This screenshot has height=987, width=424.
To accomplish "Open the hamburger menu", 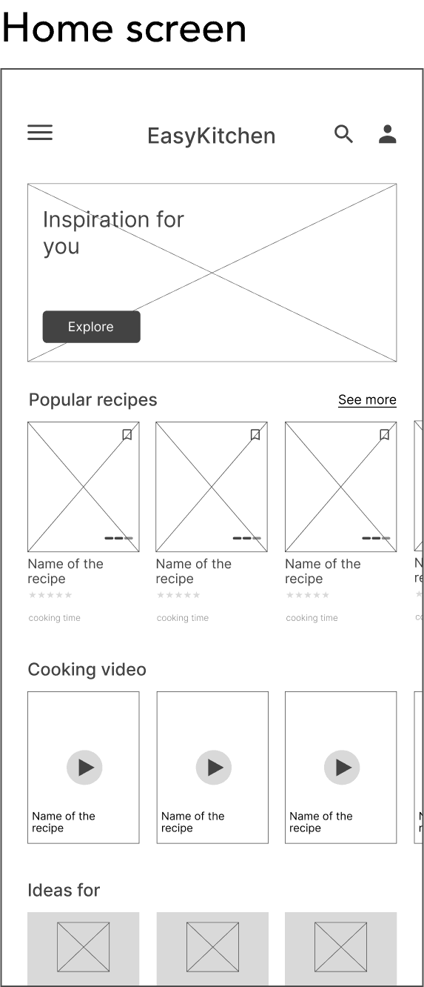I will (40, 133).
